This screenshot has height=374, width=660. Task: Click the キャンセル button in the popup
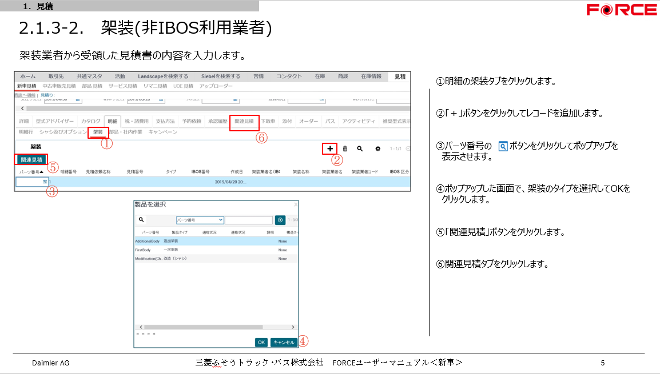tap(284, 342)
